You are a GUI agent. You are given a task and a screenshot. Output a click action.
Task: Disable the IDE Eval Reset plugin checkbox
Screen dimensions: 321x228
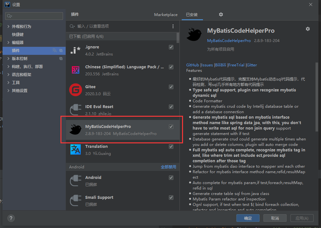[x=171, y=107]
